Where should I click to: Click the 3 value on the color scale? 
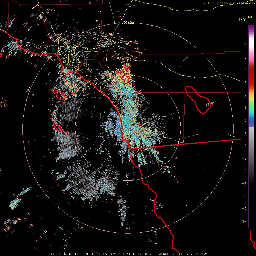click(245, 82)
